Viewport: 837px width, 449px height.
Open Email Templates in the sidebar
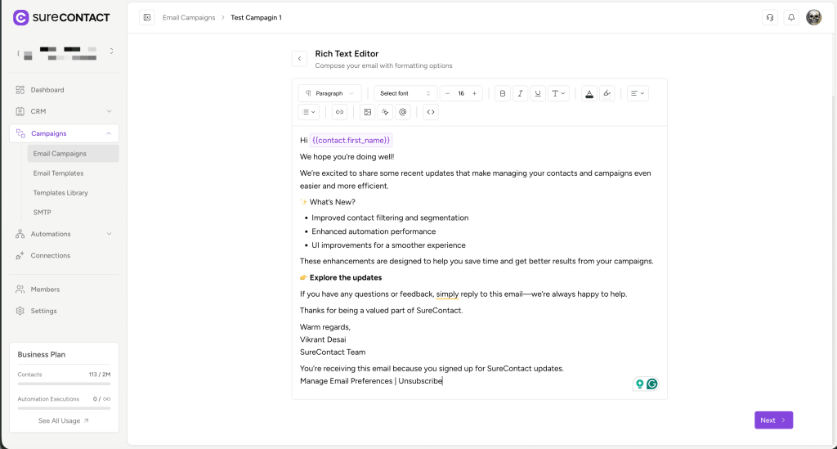pos(58,173)
